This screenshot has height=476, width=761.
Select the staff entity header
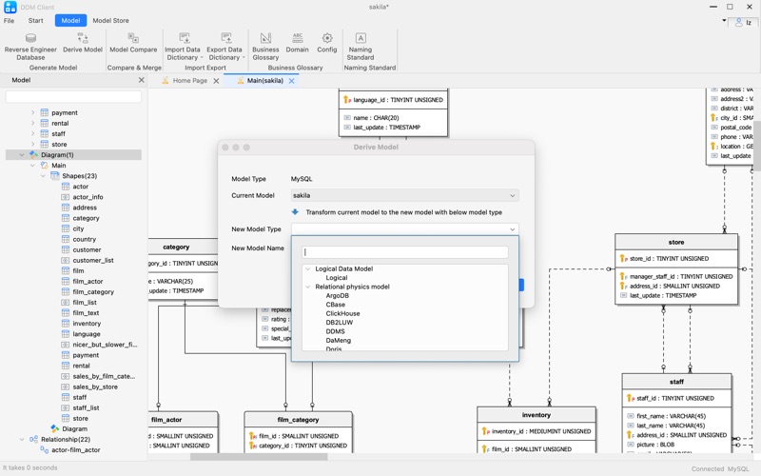point(676,382)
